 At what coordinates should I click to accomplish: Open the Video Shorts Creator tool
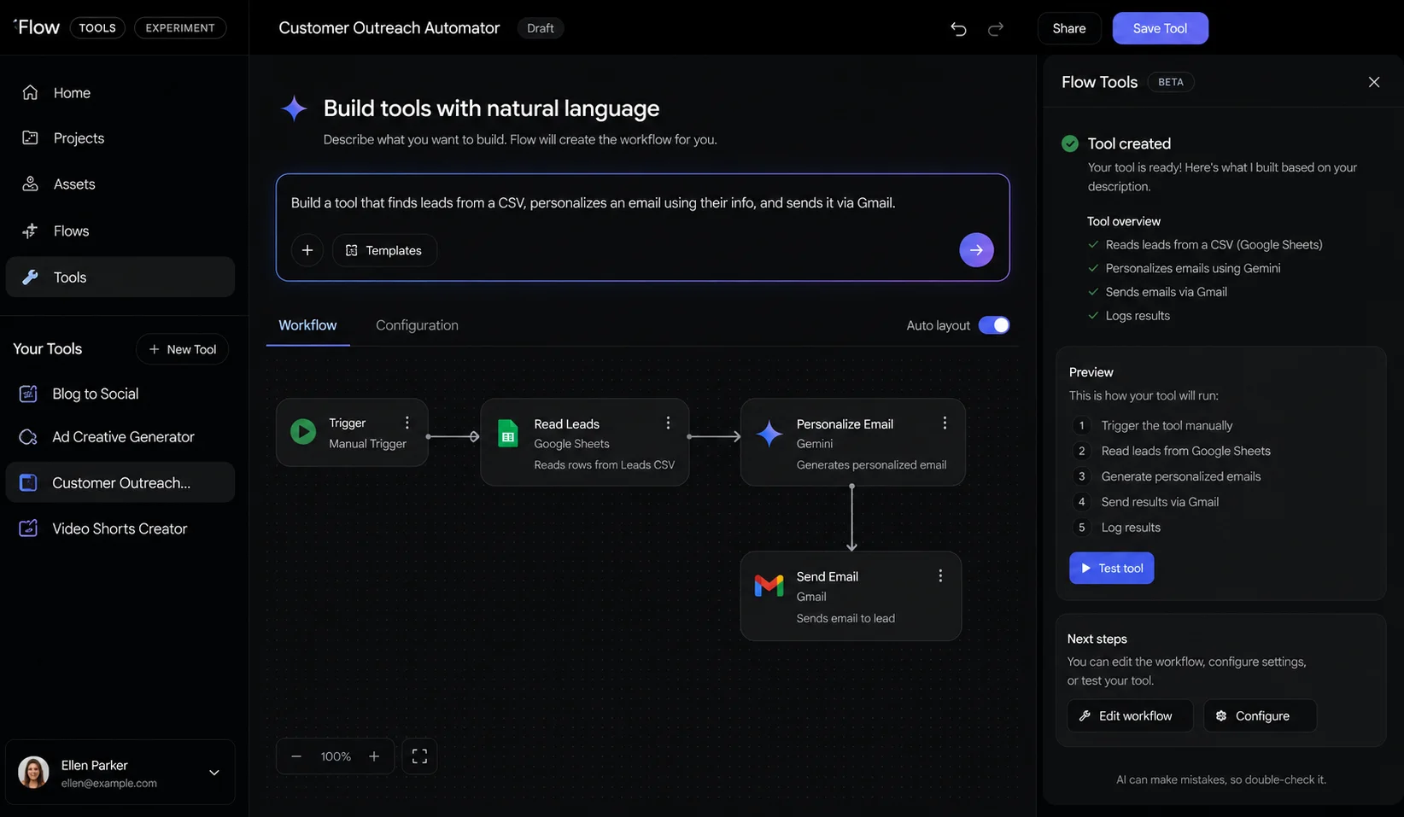coord(120,528)
